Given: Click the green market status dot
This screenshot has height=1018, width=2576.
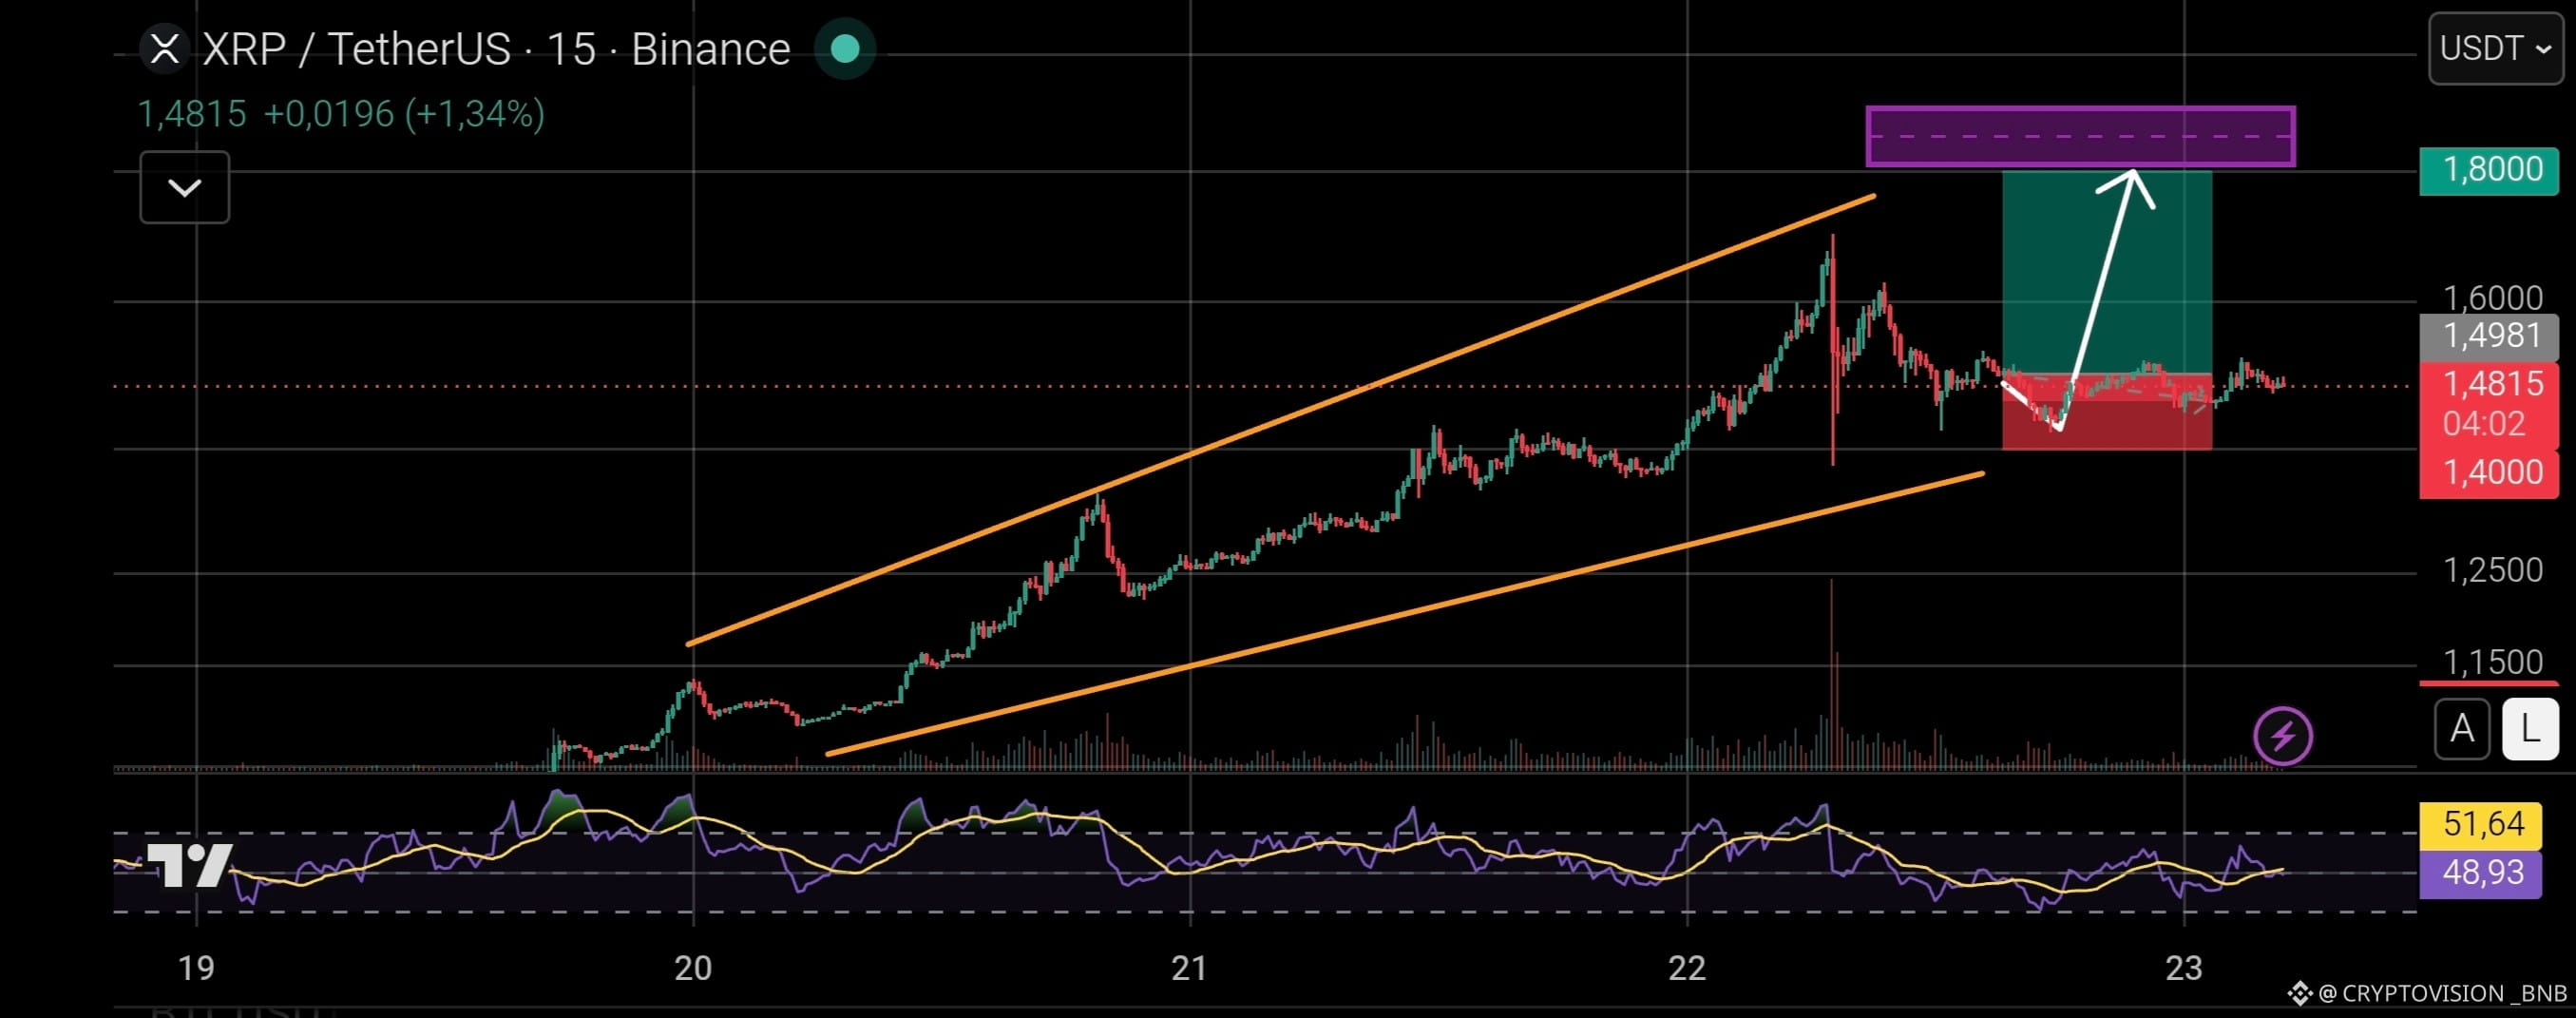Looking at the screenshot, I should click(x=845, y=48).
